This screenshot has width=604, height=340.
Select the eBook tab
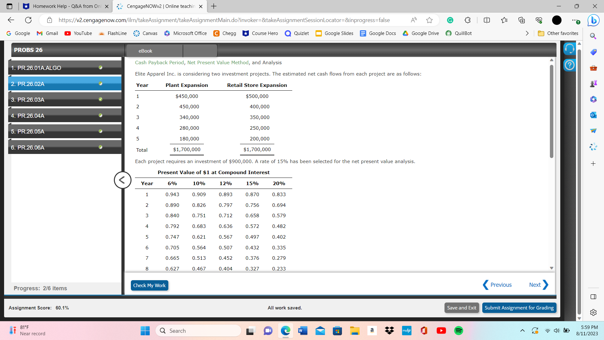[x=145, y=51]
